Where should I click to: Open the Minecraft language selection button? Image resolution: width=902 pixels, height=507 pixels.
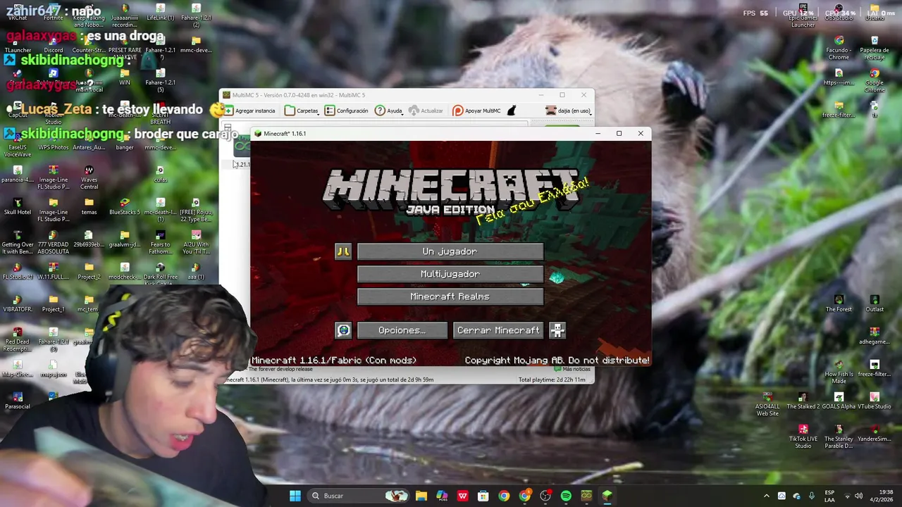pos(343,330)
